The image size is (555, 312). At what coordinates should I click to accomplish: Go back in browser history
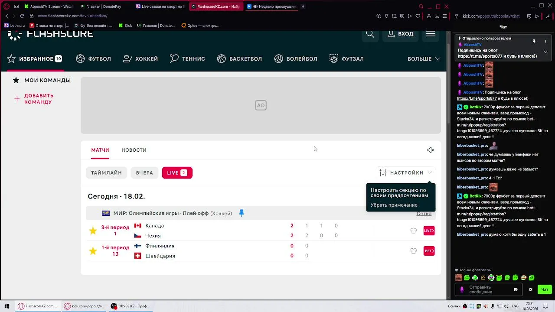coord(7,16)
